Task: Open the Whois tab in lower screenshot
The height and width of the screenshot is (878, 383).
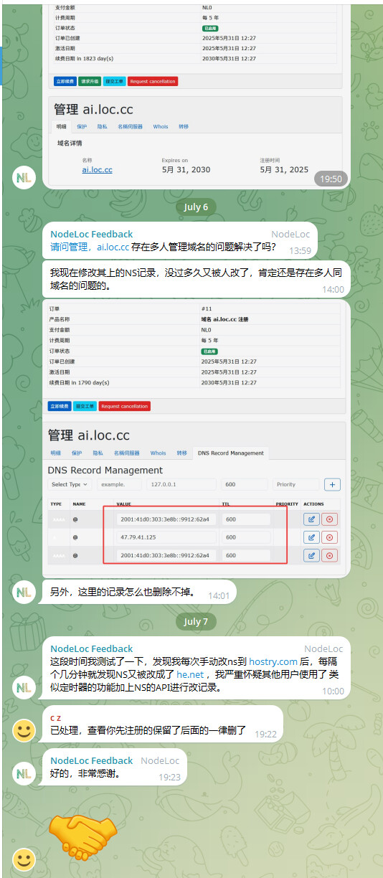Action: [158, 453]
